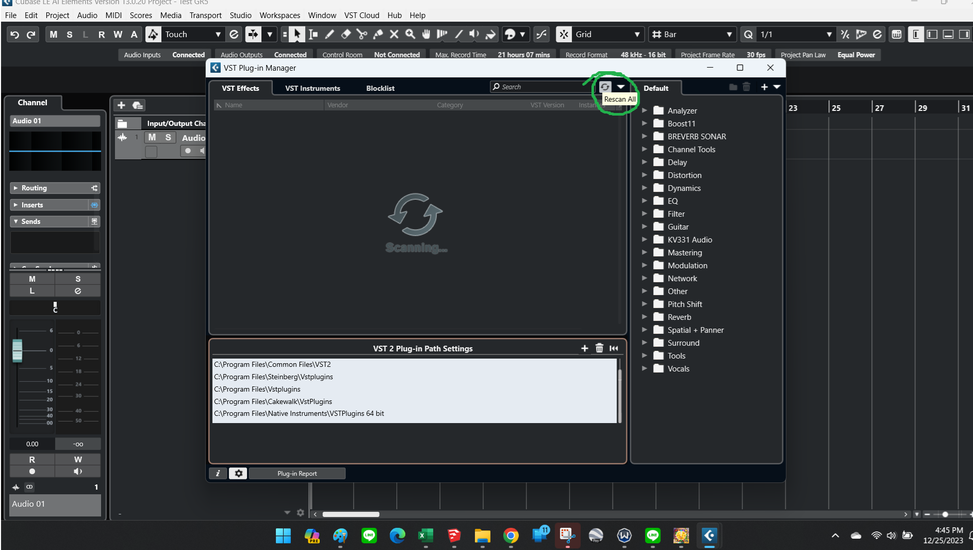The height and width of the screenshot is (550, 973).
Task: Click the Plug-in Report button
Action: [x=297, y=474]
